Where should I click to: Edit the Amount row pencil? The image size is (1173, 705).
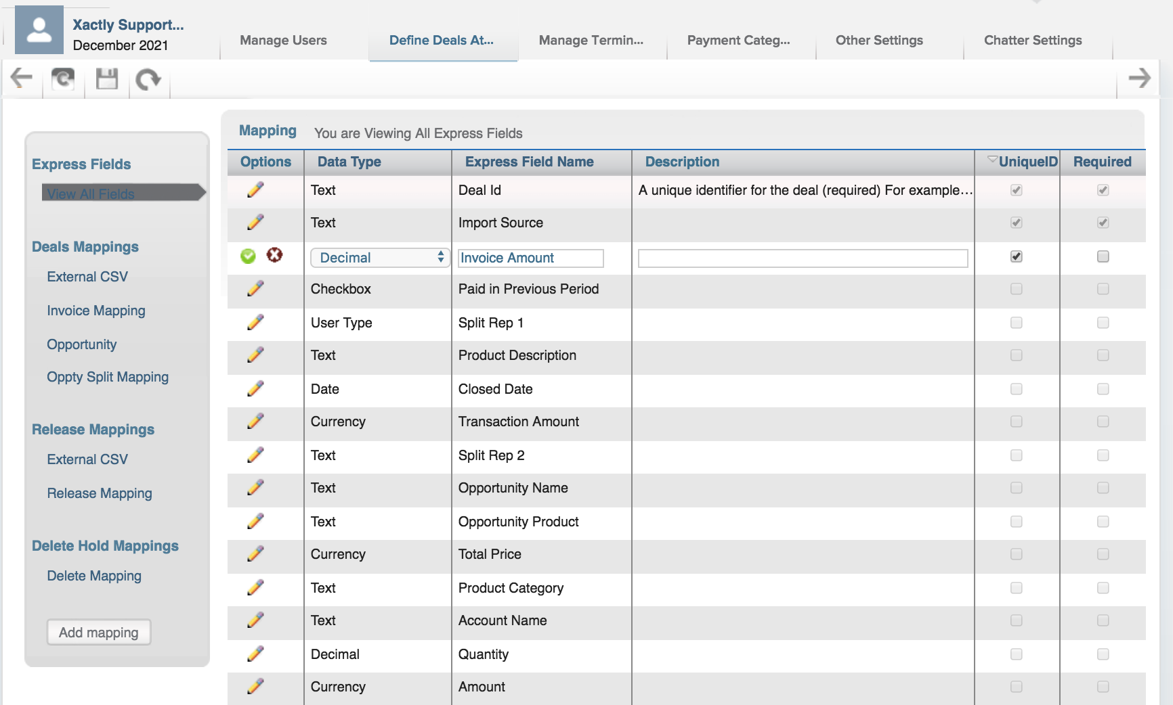[x=255, y=687]
